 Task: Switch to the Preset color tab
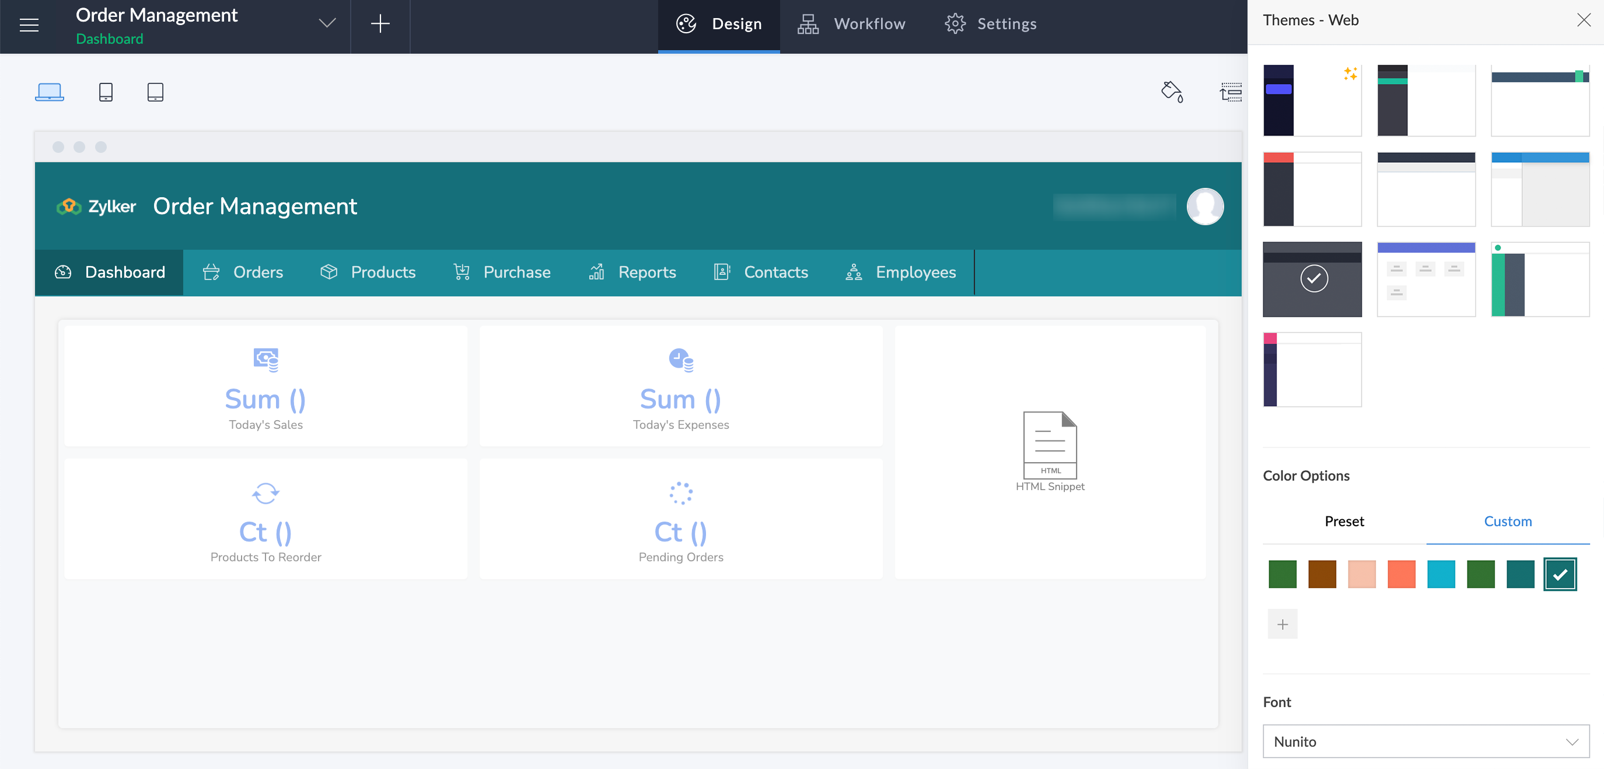[1344, 521]
